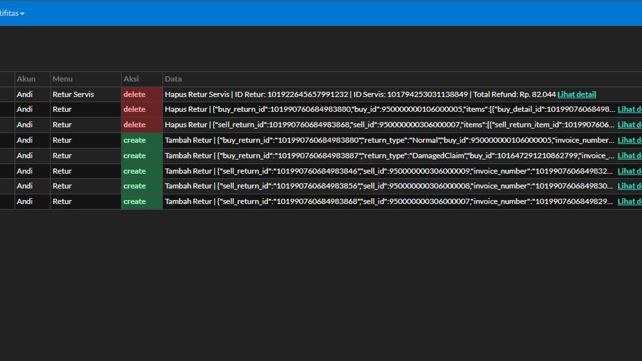Click create badge for DamagedClaim row
642x361 pixels.
pos(142,155)
